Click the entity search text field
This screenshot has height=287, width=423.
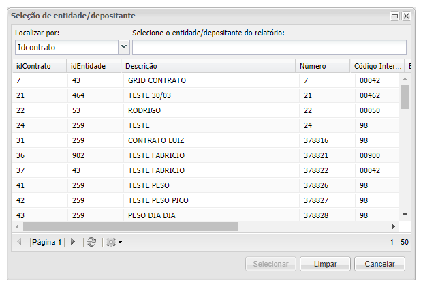269,47
